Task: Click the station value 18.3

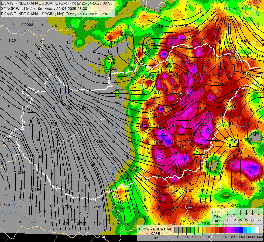Action: [x=205, y=223]
